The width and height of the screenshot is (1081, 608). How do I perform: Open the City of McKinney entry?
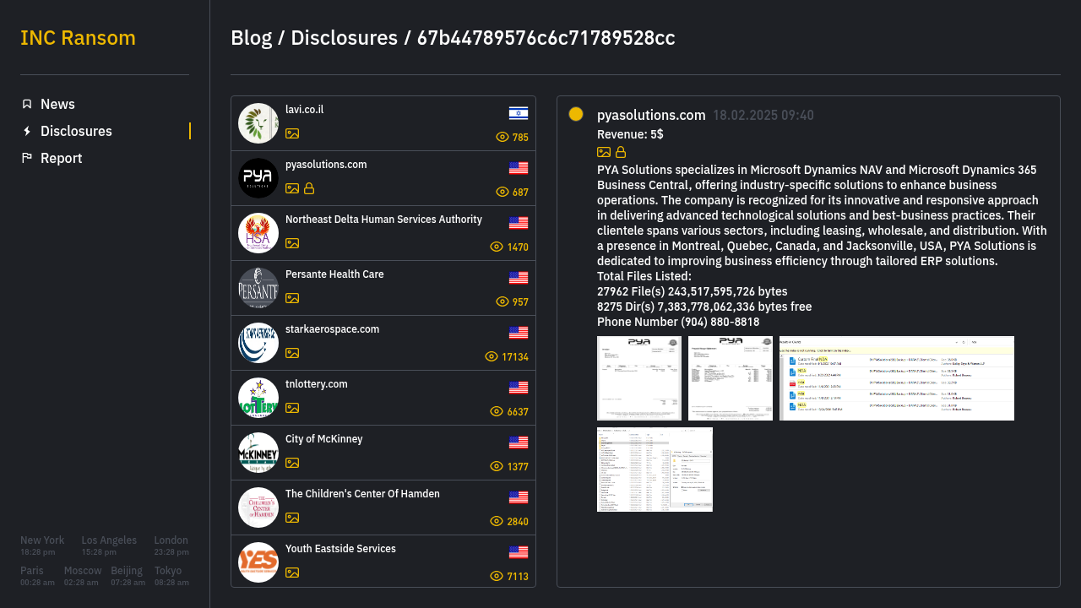[383, 453]
